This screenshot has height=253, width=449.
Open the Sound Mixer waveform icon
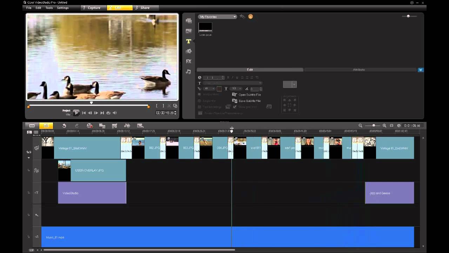point(127,125)
